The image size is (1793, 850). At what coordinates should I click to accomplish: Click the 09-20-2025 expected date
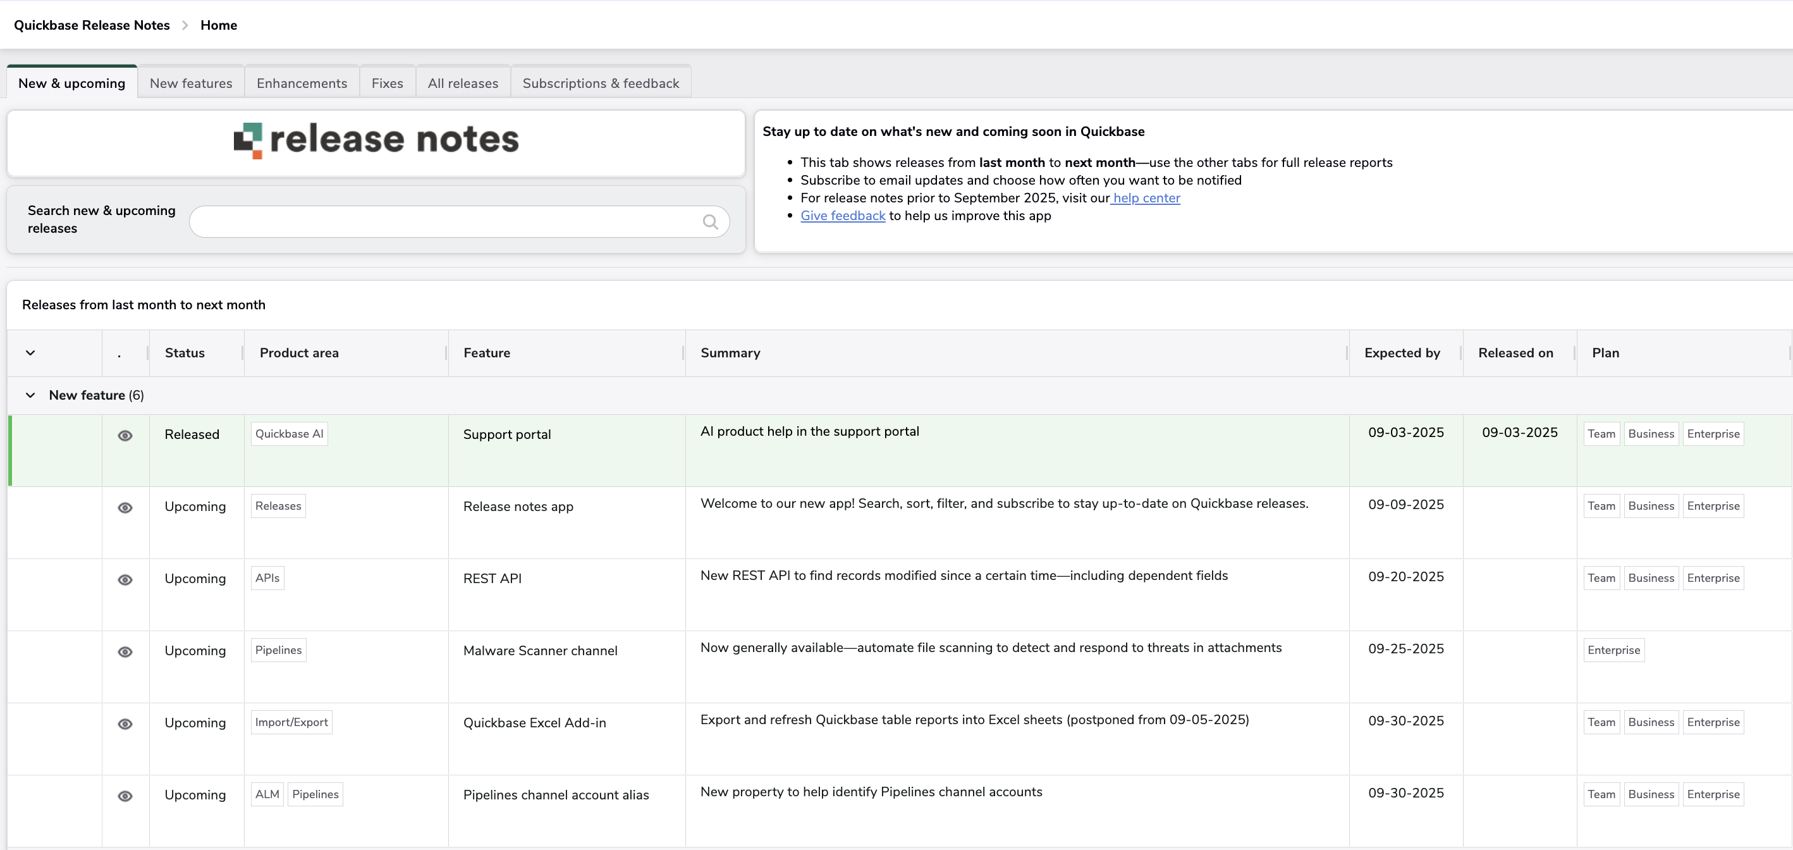[x=1406, y=576]
